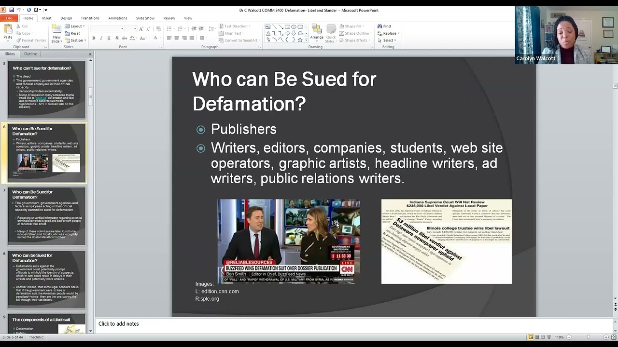Open the Insert ribbon tab
The width and height of the screenshot is (618, 347).
[x=47, y=18]
